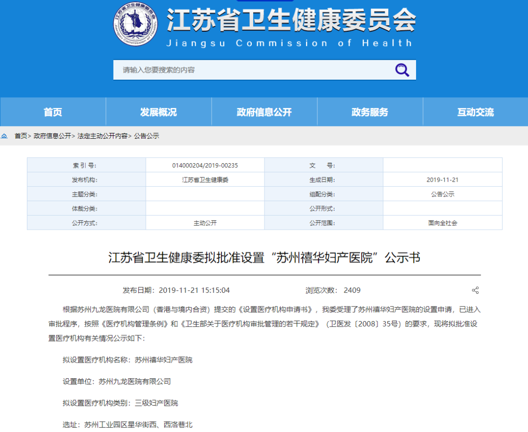The height and width of the screenshot is (432, 528).
Task: Open the 政务服务 navigation item
Action: click(x=370, y=112)
